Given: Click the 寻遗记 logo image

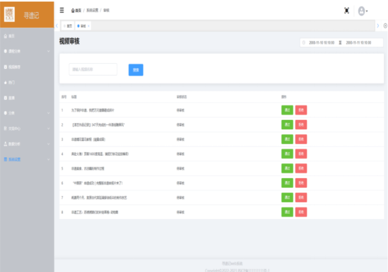Looking at the screenshot, I should tap(9, 14).
